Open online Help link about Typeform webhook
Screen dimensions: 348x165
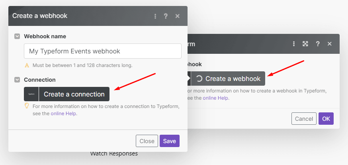pos(215,98)
